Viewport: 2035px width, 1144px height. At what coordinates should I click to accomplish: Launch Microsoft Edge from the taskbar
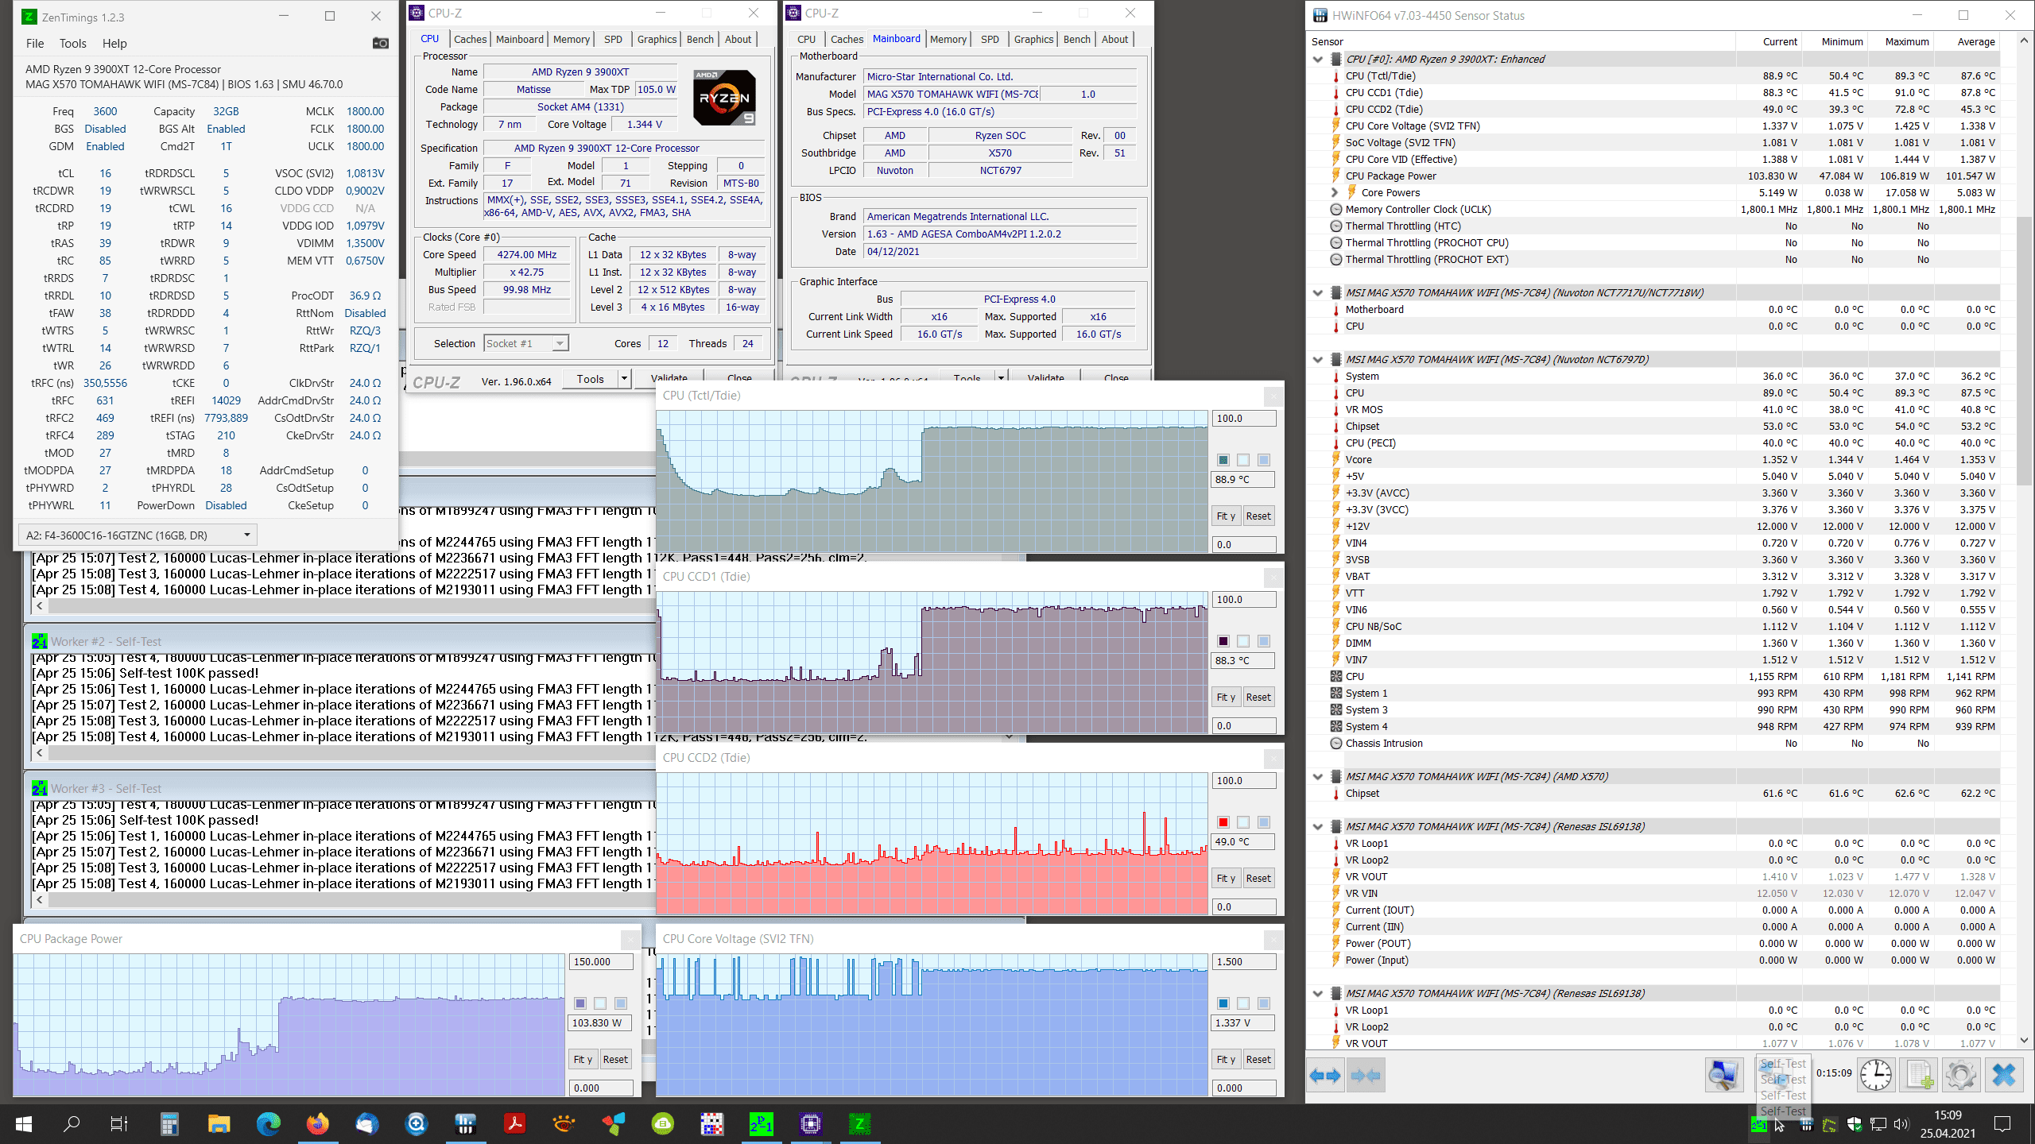click(269, 1123)
